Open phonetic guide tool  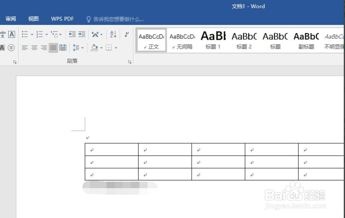pyautogui.click(x=2, y=34)
